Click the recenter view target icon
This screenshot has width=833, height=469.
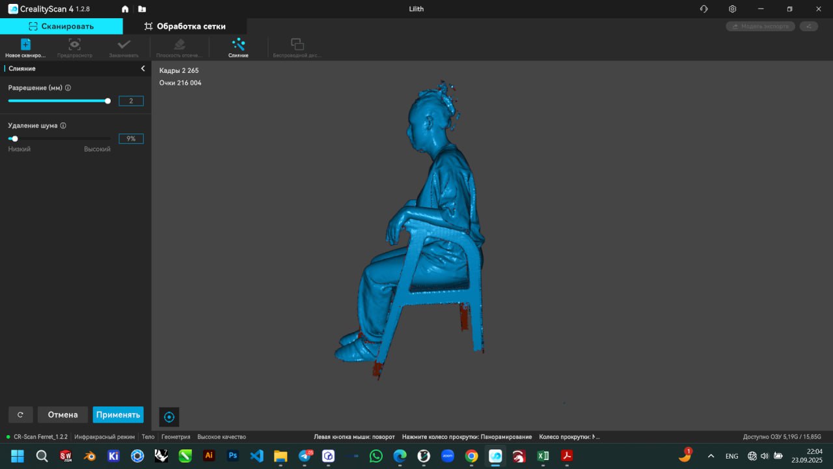pyautogui.click(x=169, y=417)
